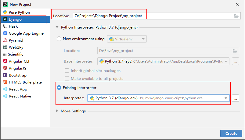Image resolution: width=245 pixels, height=140 pixels.
Task: Browse folder icon for environment location D:\Envs\my_project
Action: point(235,51)
